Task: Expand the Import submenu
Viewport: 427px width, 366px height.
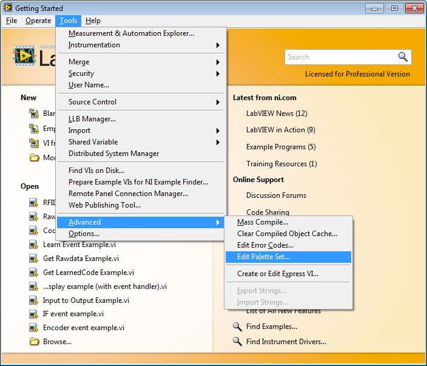Action: coord(141,130)
